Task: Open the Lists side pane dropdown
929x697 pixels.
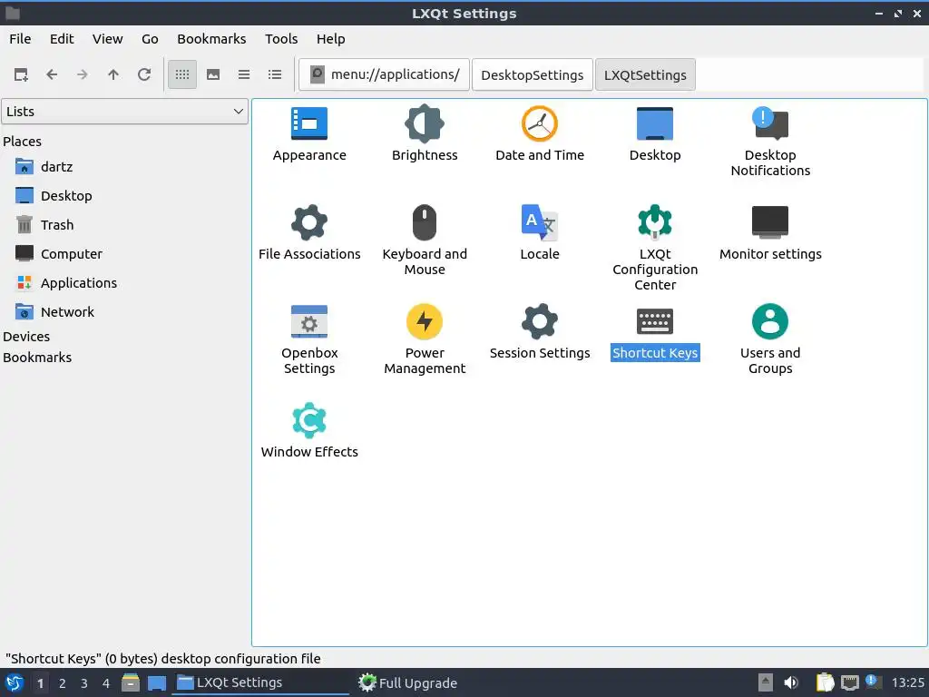Action: point(124,112)
